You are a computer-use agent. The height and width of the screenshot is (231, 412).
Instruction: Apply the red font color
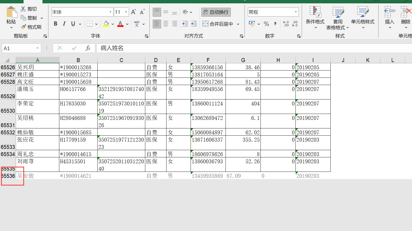tap(120, 24)
